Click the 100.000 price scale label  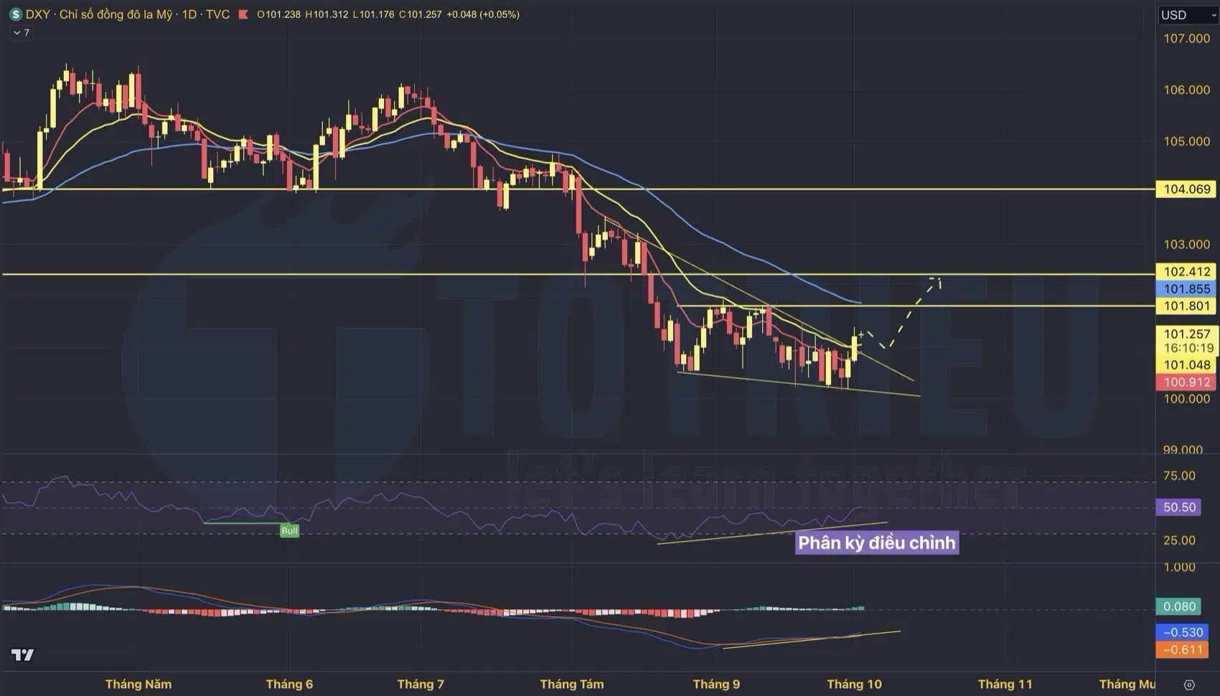(1187, 399)
